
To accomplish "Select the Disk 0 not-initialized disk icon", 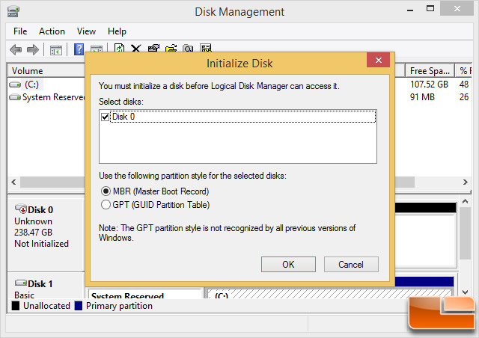I will (x=21, y=209).
